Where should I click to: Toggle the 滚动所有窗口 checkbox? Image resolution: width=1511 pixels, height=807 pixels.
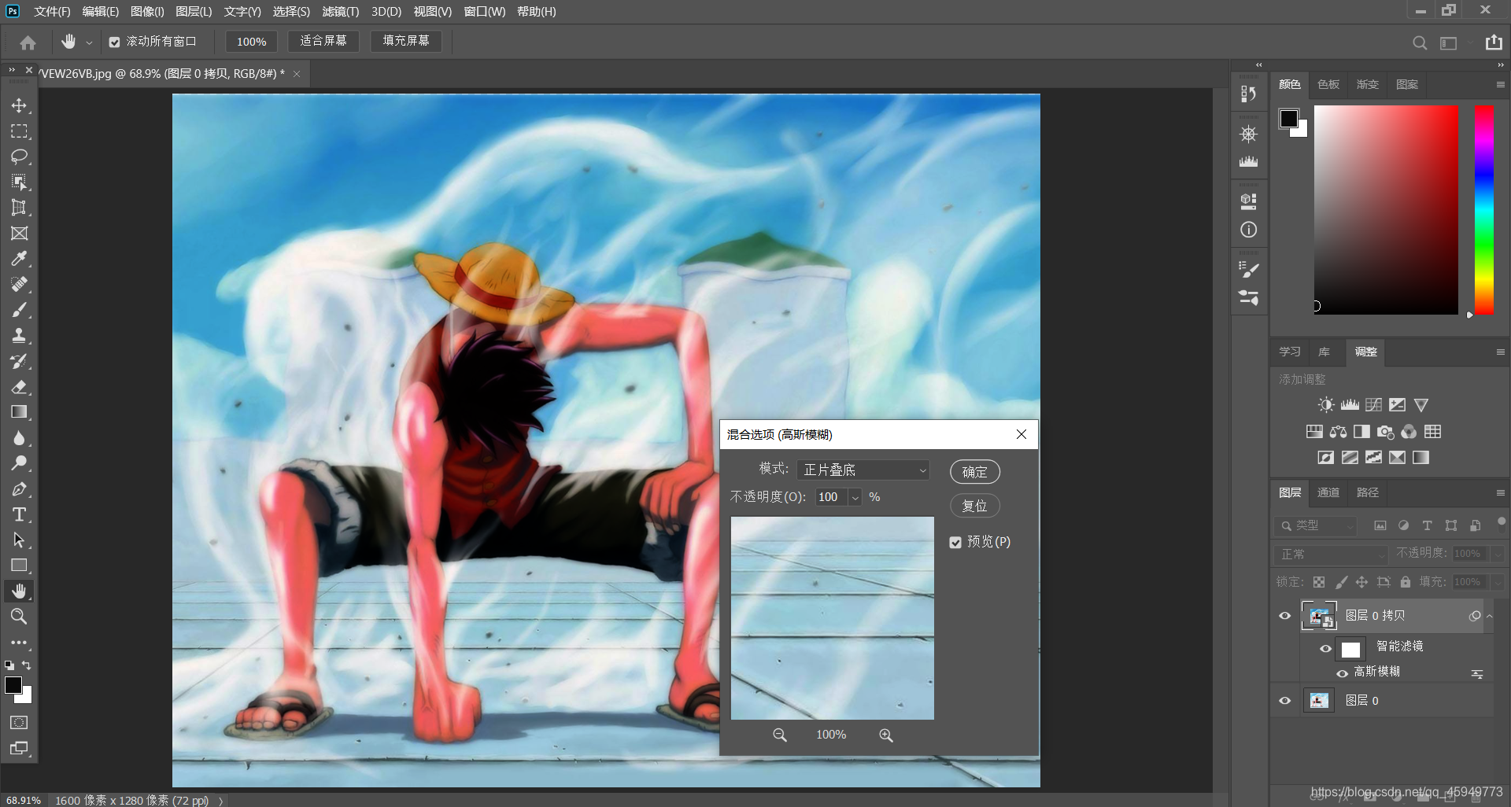(115, 42)
